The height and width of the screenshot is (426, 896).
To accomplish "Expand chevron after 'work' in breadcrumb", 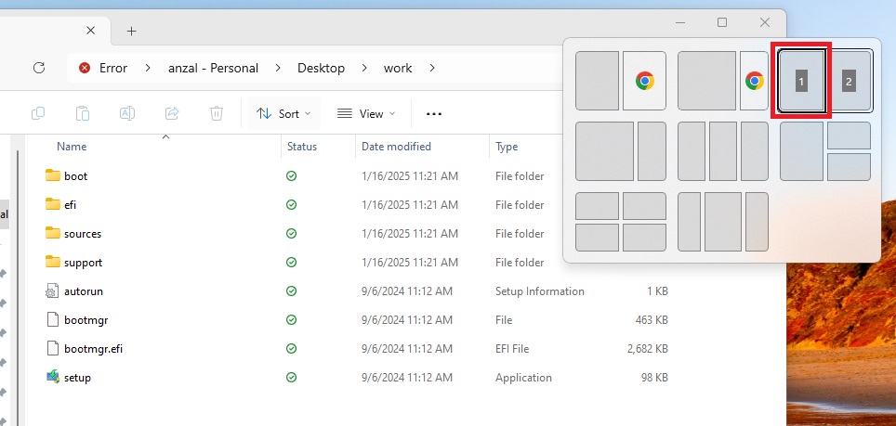I will pyautogui.click(x=432, y=68).
